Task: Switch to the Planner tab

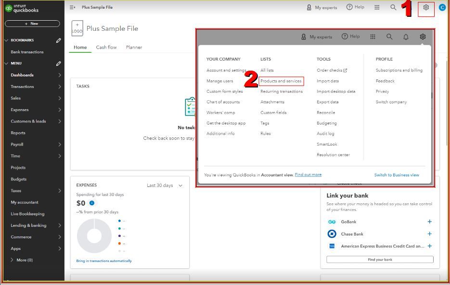Action: (134, 47)
